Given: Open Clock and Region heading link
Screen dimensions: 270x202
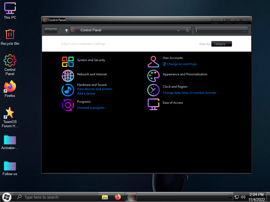Looking at the screenshot, I should pyautogui.click(x=175, y=87).
